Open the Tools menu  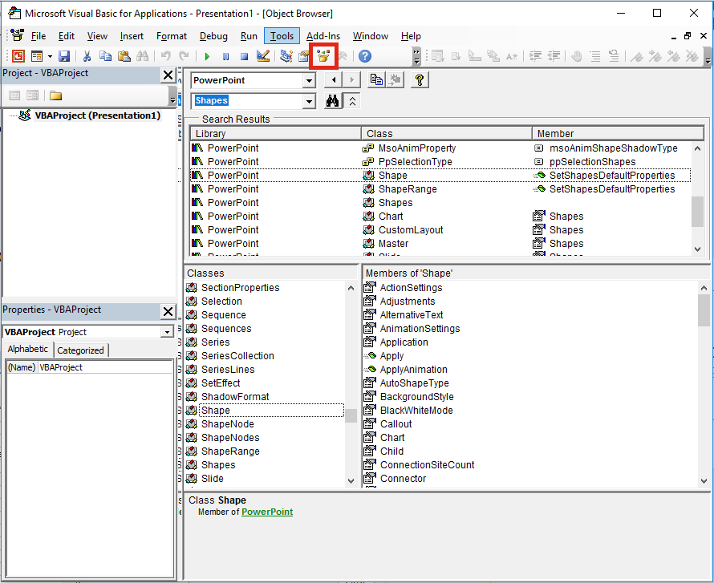(282, 35)
